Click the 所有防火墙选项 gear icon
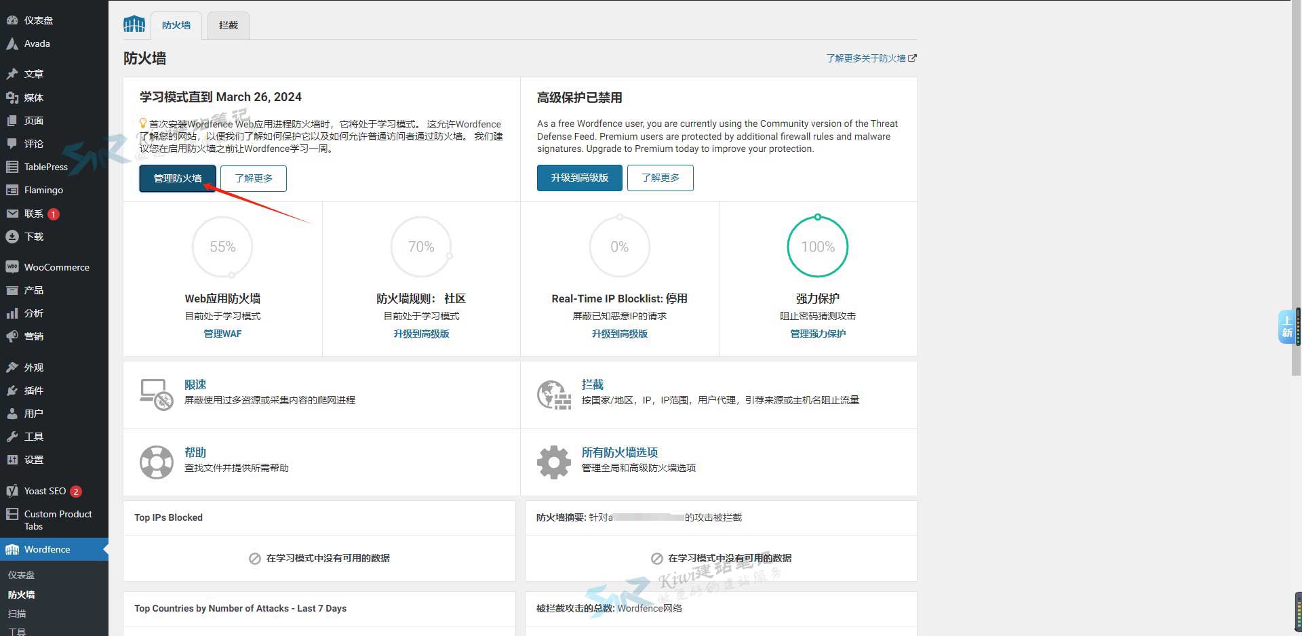1302x636 pixels. (554, 462)
